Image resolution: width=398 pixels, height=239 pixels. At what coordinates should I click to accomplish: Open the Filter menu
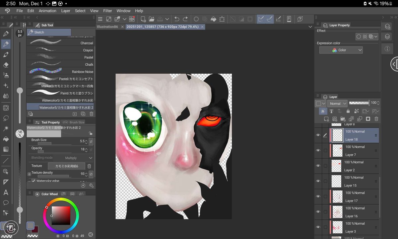click(x=107, y=11)
